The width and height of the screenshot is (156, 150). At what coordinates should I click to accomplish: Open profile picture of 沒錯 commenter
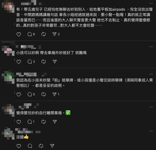(8, 134)
